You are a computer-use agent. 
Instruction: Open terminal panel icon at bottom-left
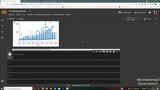pos(2,81)
